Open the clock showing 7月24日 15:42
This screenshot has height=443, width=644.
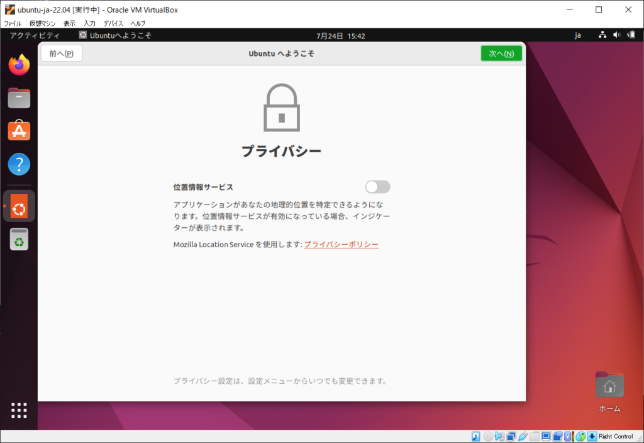click(x=340, y=36)
